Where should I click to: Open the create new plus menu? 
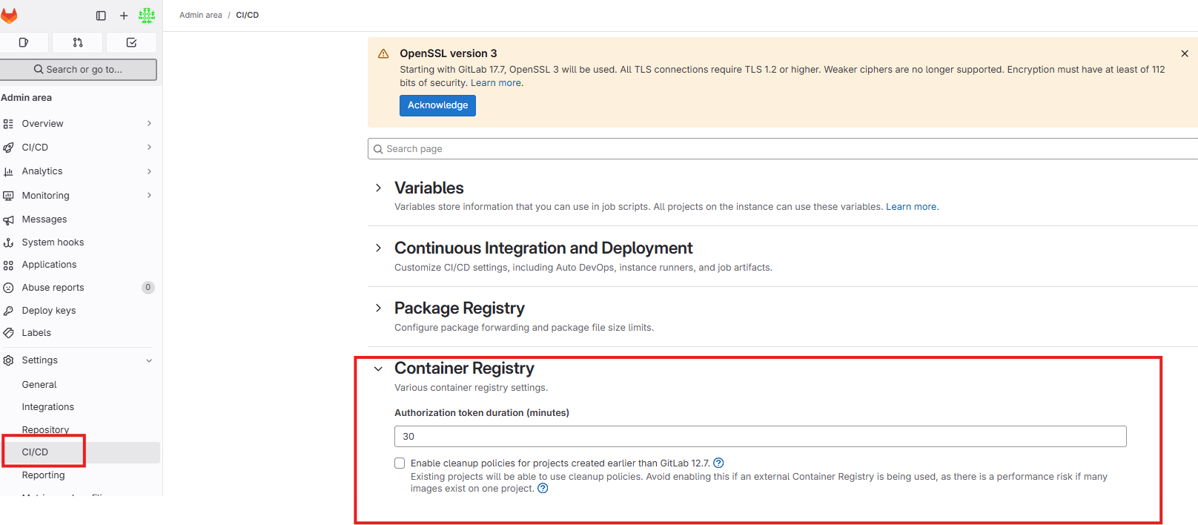tap(124, 16)
